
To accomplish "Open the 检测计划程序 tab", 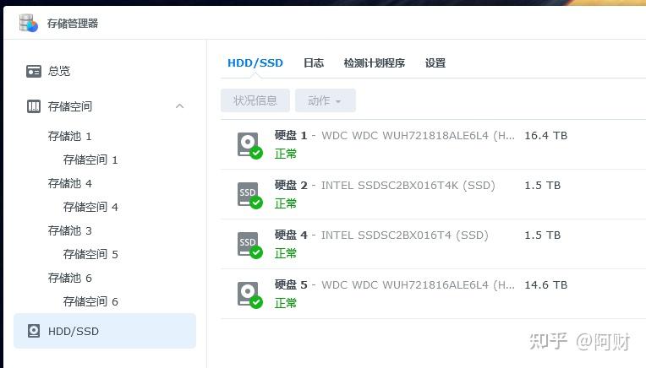I will (374, 63).
